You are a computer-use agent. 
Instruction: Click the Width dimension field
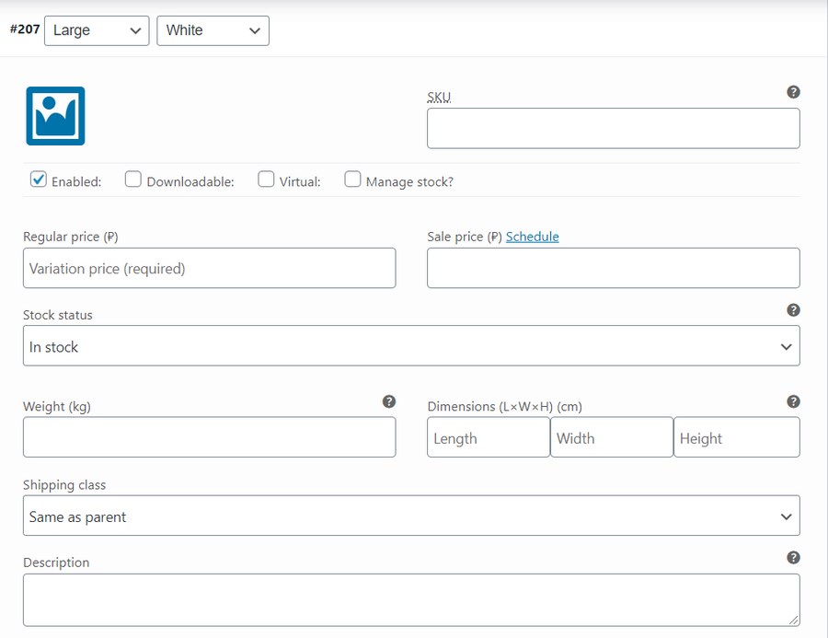612,437
